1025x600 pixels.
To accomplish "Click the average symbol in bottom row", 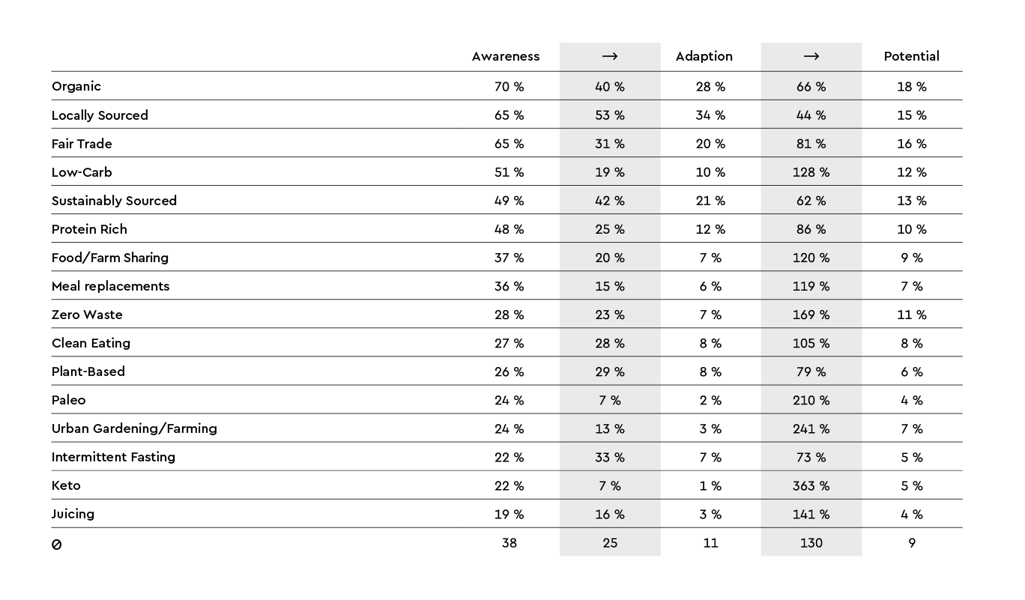I will point(57,545).
